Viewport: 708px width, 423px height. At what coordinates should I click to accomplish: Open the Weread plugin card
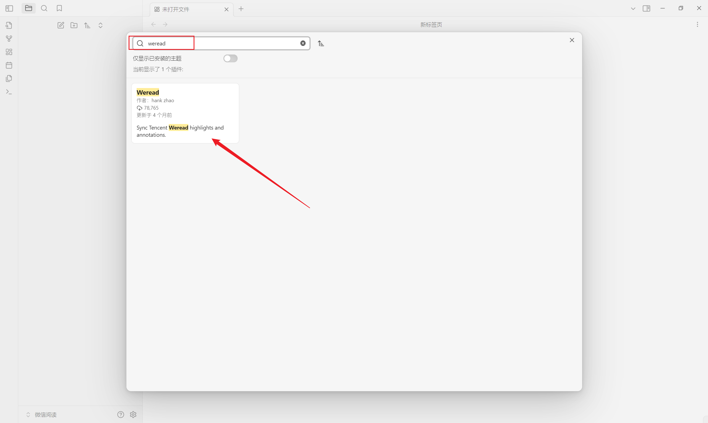click(185, 113)
